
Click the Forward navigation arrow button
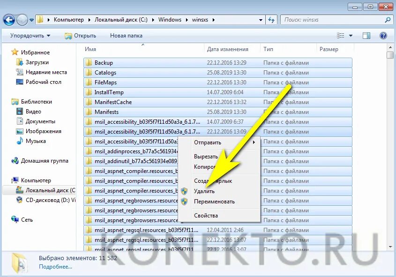[x=22, y=20]
